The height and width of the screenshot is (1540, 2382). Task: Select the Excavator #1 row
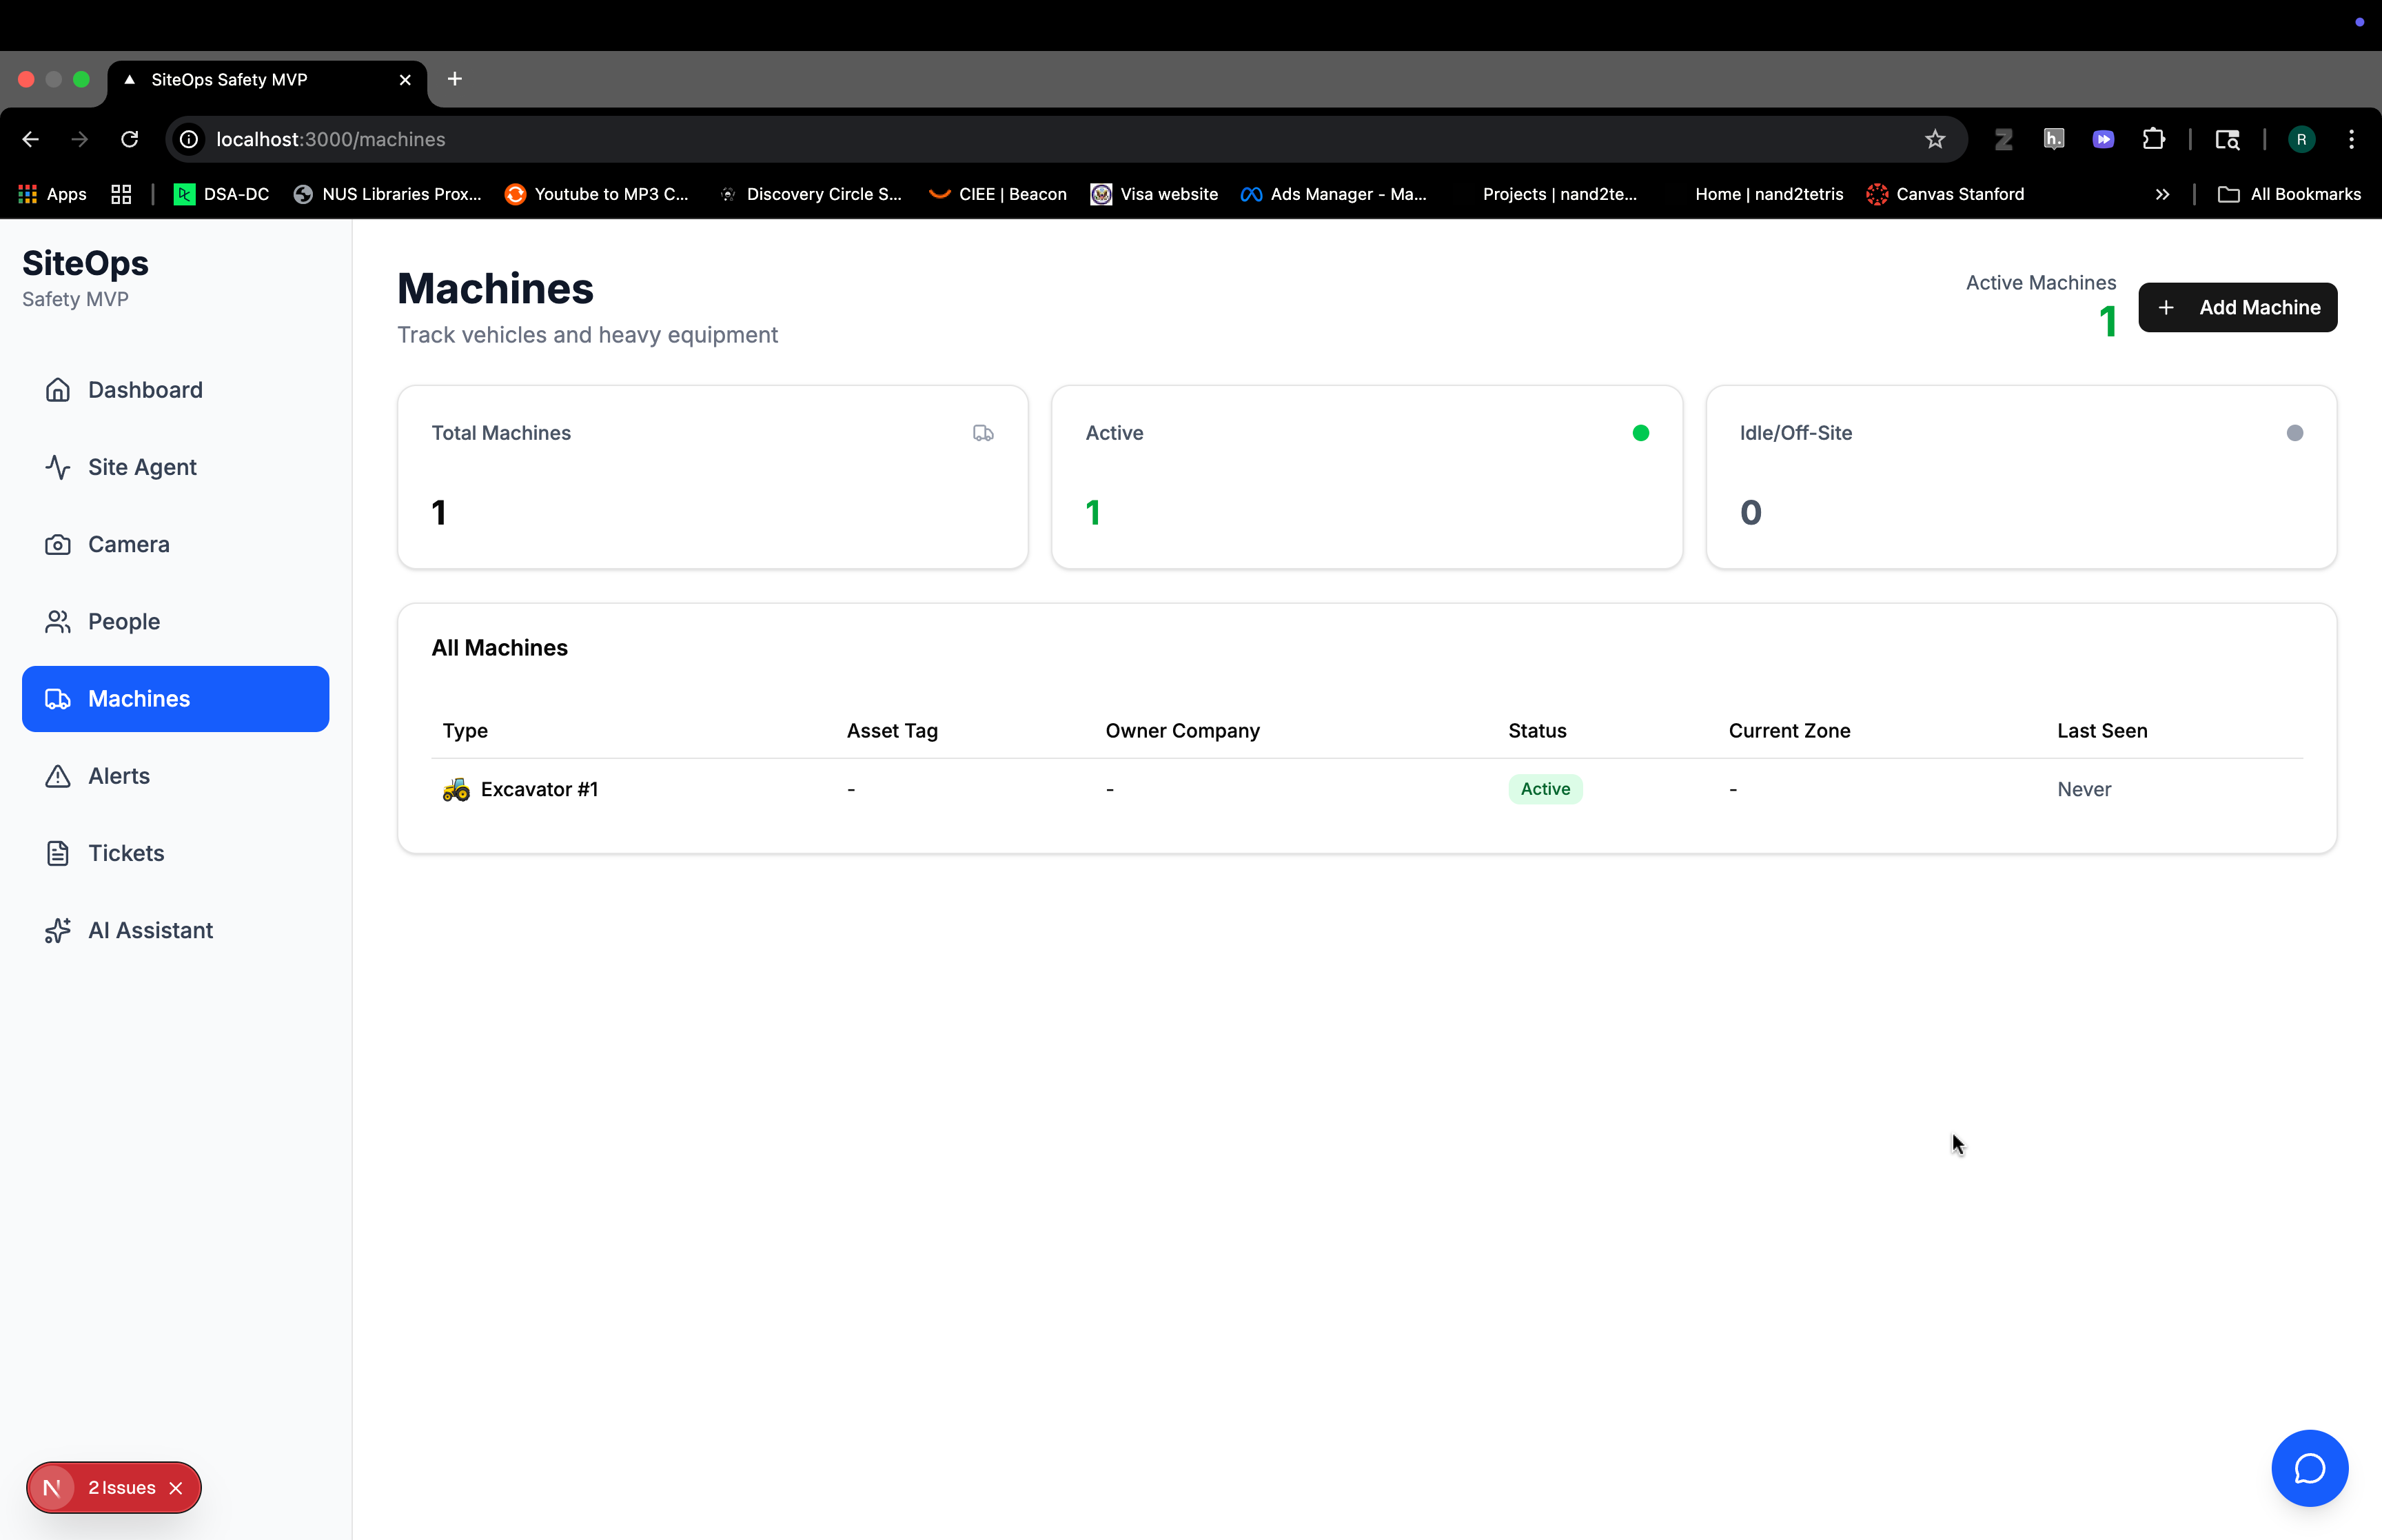click(x=540, y=789)
